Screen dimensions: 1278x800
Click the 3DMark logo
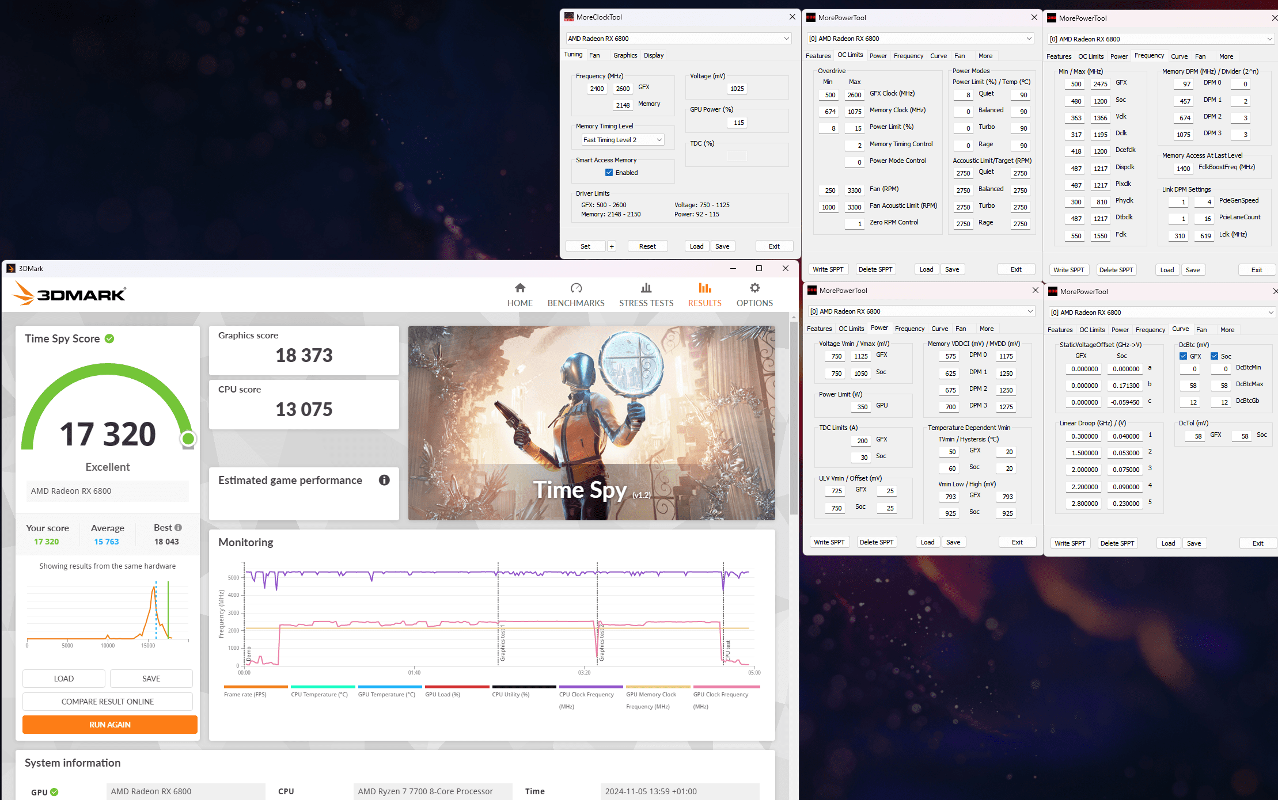tap(69, 294)
